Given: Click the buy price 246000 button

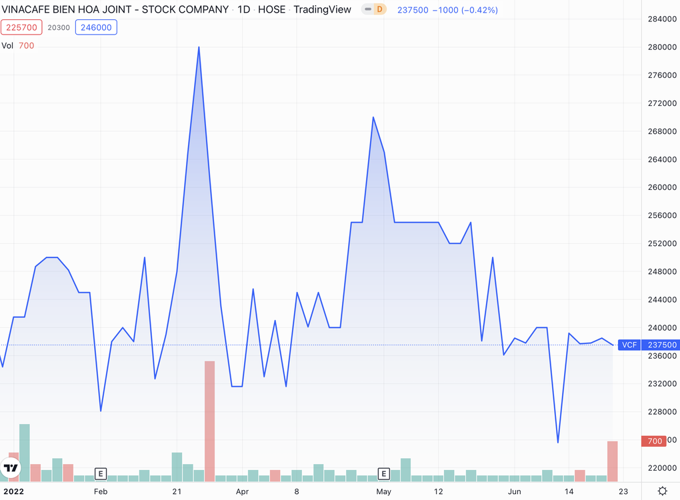Looking at the screenshot, I should tap(96, 27).
